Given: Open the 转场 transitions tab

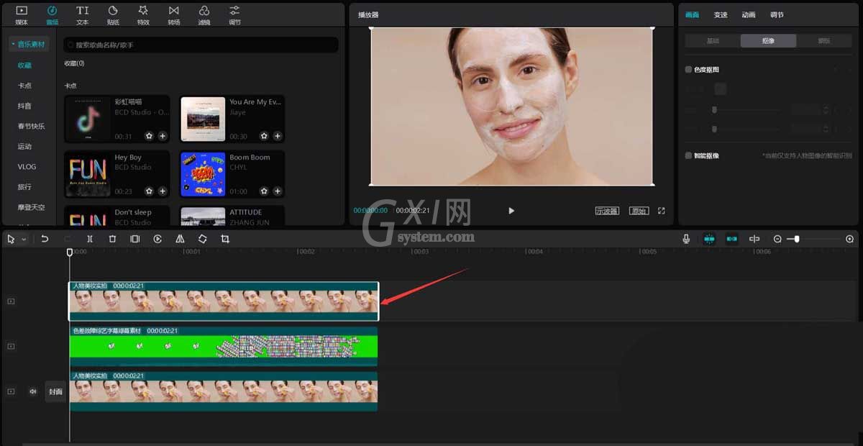Looking at the screenshot, I should (x=174, y=14).
